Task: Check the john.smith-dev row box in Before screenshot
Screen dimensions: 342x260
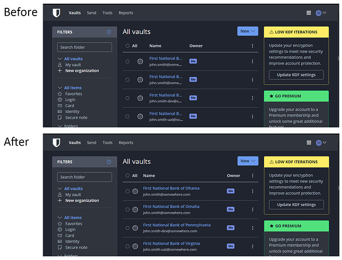Action: pos(127,98)
